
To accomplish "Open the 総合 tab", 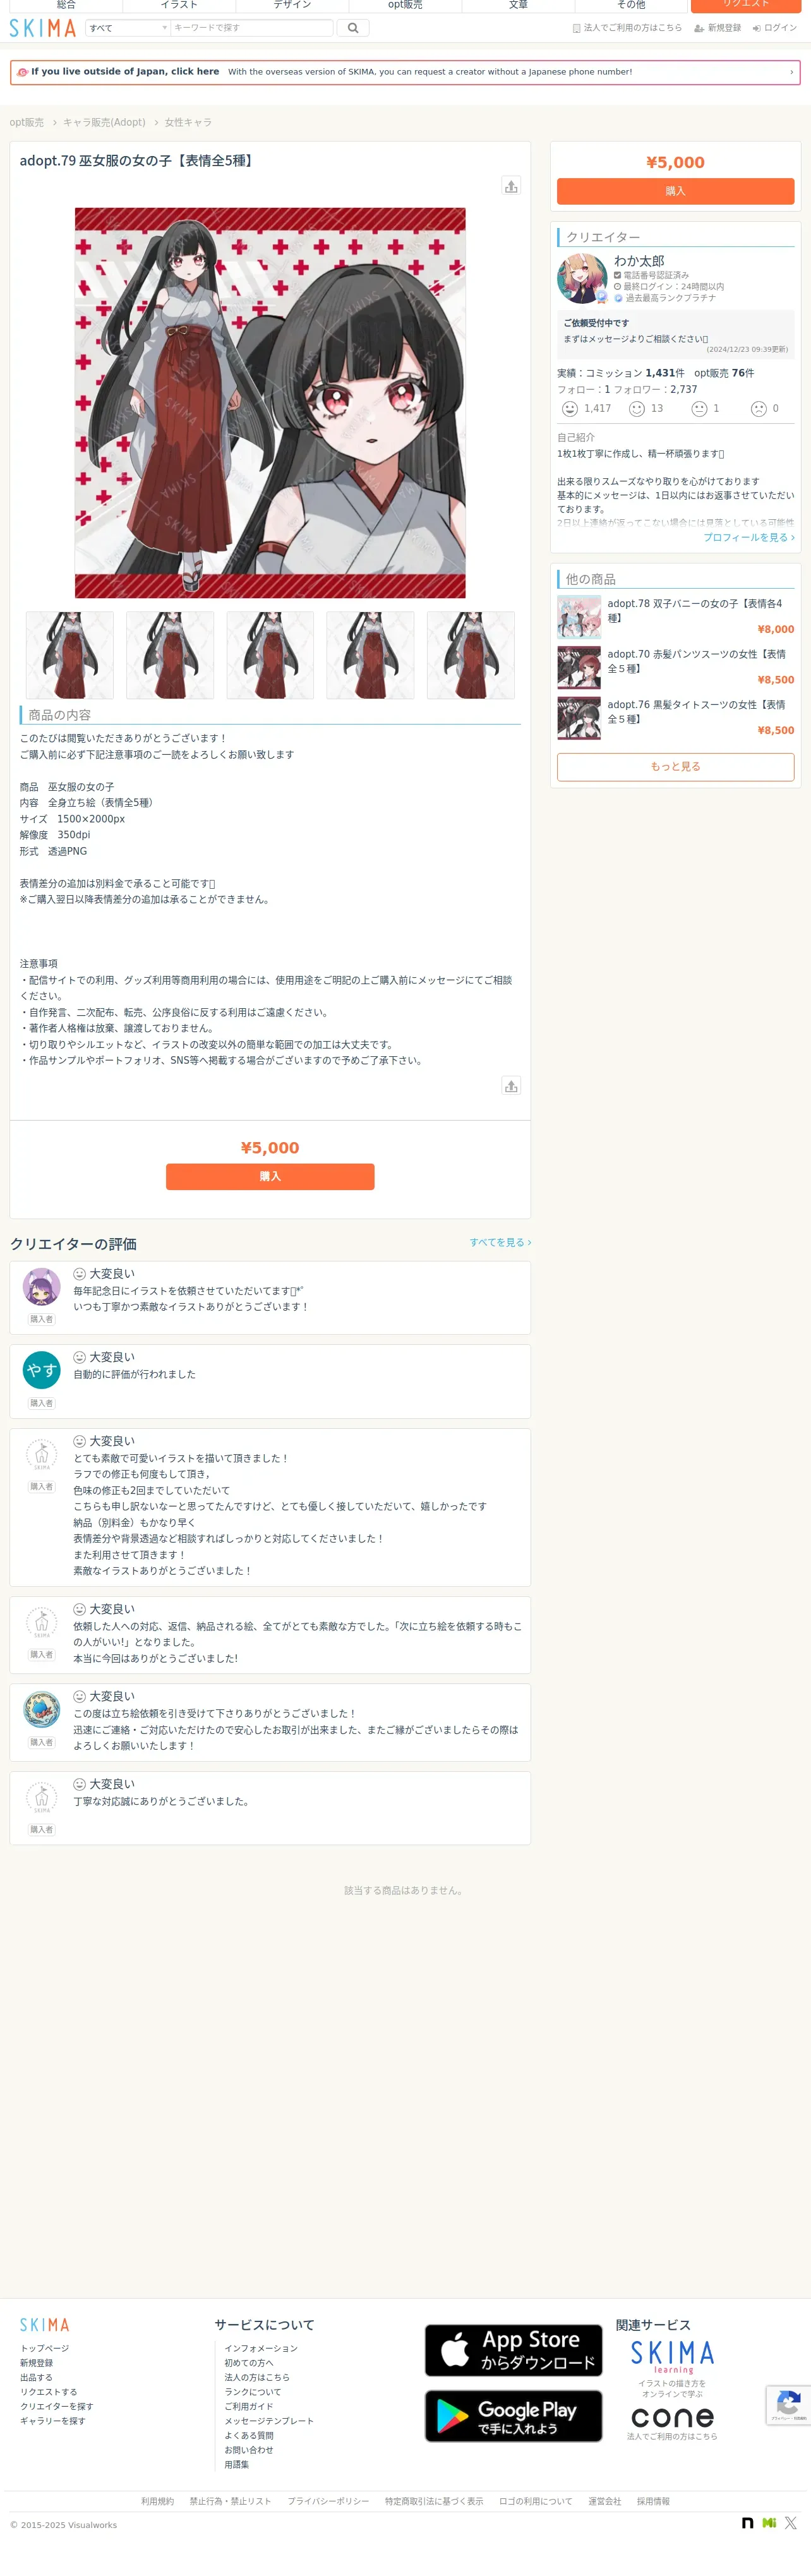I will [66, 5].
